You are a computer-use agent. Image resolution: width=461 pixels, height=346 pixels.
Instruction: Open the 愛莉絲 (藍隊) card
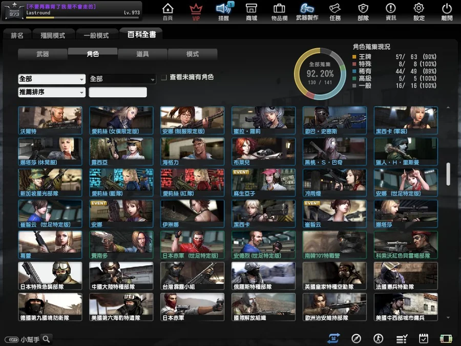click(x=121, y=182)
